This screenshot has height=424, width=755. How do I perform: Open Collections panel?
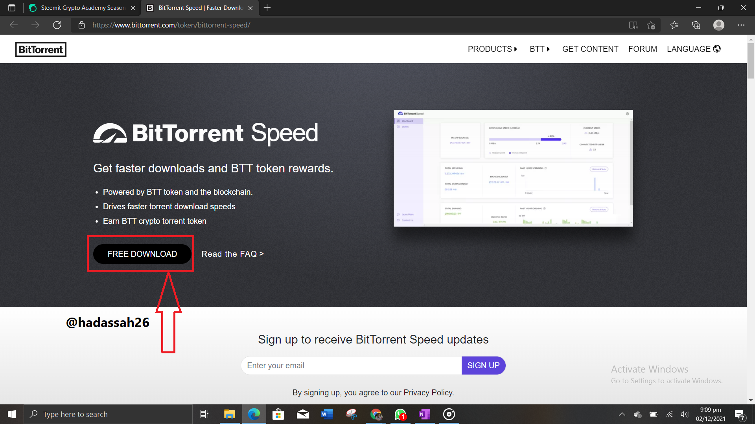tap(696, 25)
